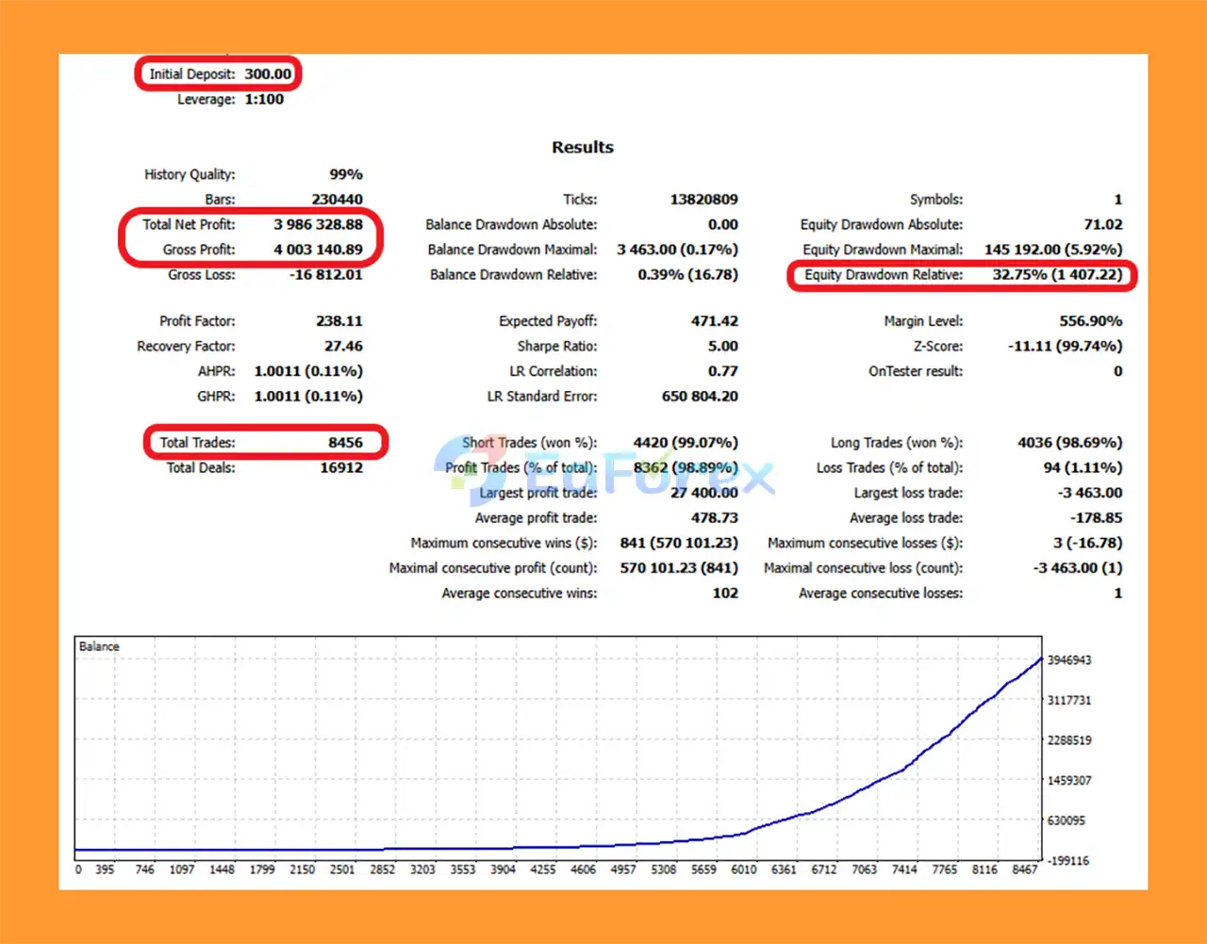Screen dimensions: 1207x944
Task: Click the Sharpe Ratio value 5.00
Action: coord(722,346)
